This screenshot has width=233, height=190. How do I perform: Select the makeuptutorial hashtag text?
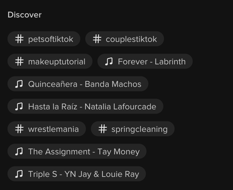click(57, 62)
